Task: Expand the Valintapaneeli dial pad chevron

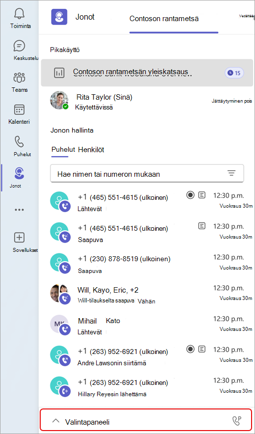Action: coord(56,421)
